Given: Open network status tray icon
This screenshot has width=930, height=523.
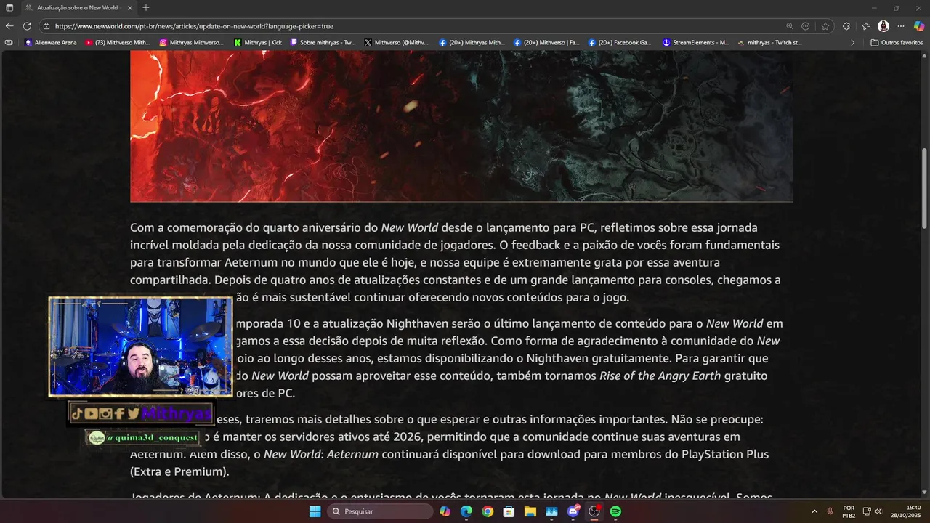Looking at the screenshot, I should [867, 511].
